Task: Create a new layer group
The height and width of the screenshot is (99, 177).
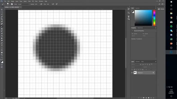Action: (149, 98)
